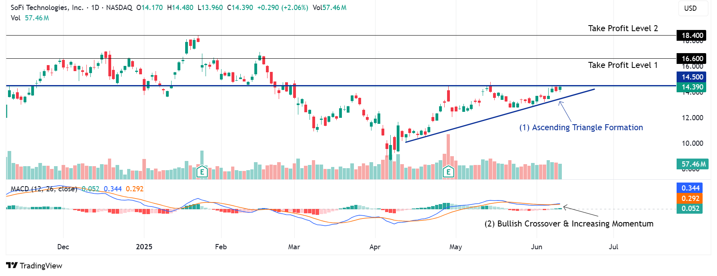Click the high price H14.480 value
The image size is (717, 276).
[x=180, y=8]
